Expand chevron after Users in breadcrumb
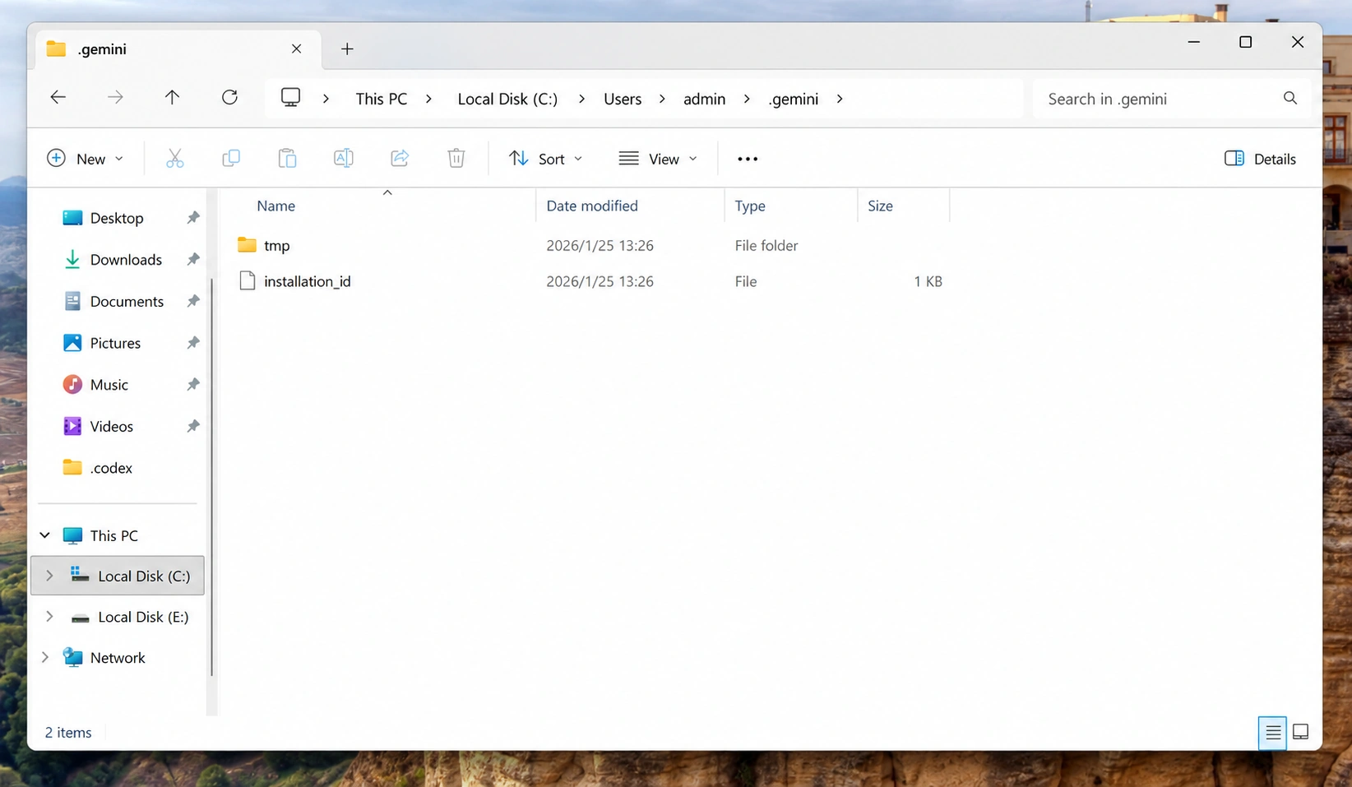1352x787 pixels. click(x=661, y=99)
